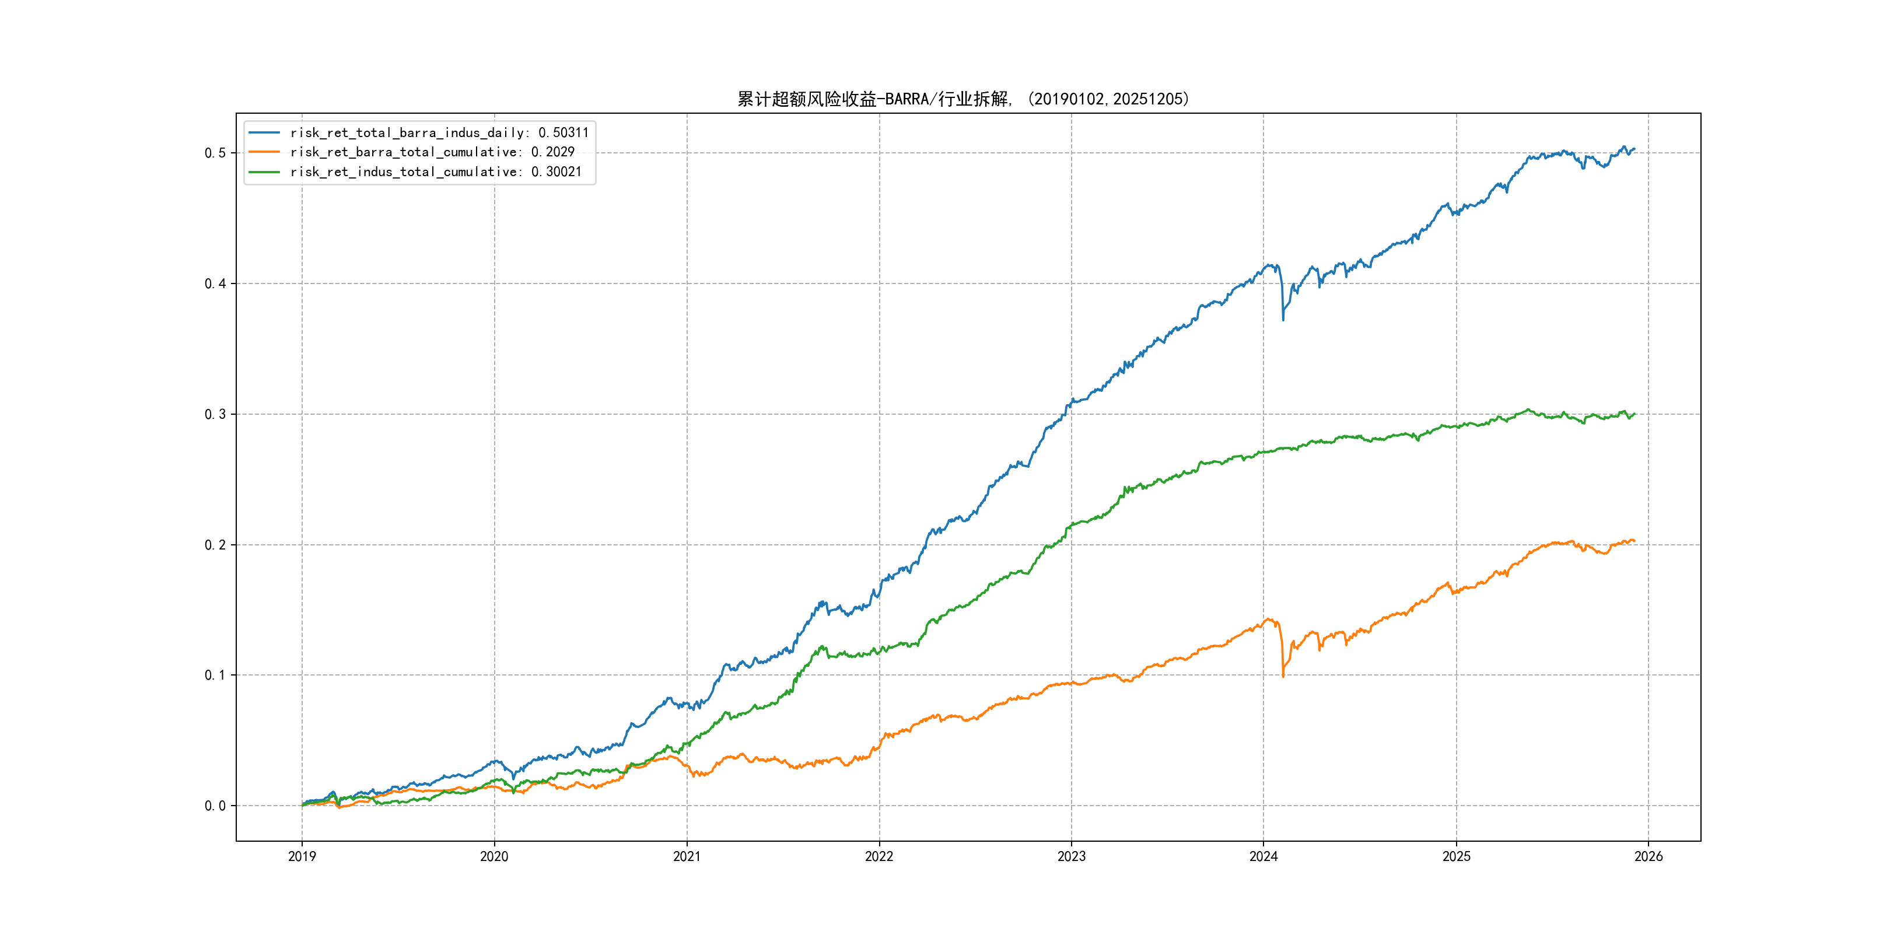This screenshot has width=1890, height=945.
Task: Click the 2019 x-axis tick label
Action: [302, 856]
